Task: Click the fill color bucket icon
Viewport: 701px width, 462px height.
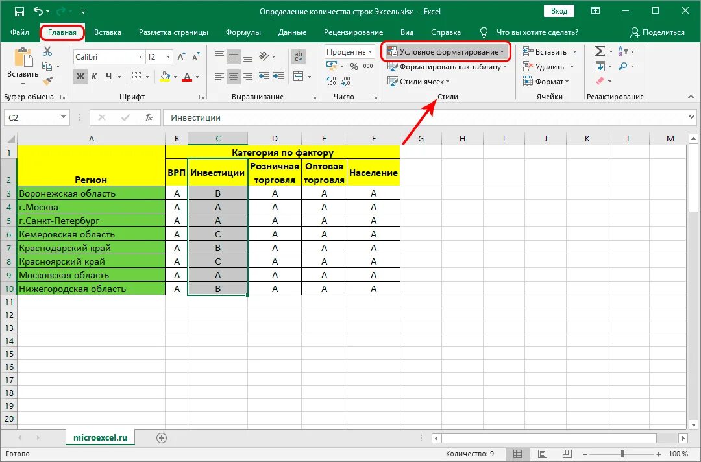Action: (166, 77)
